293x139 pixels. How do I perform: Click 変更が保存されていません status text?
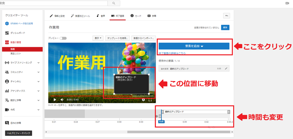pyautogui.click(x=207, y=28)
